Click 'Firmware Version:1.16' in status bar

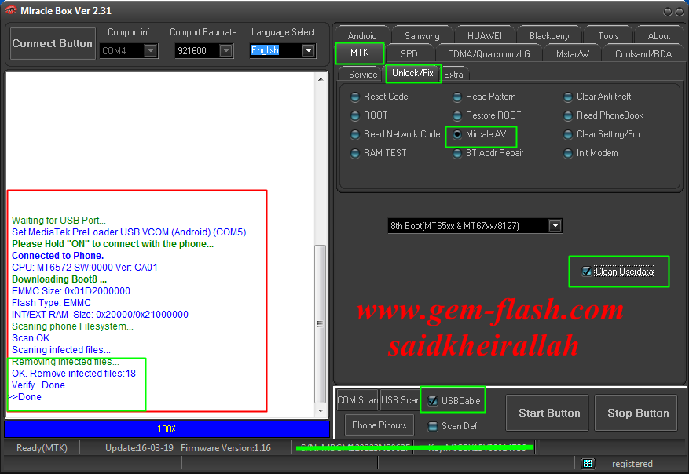coord(225,448)
